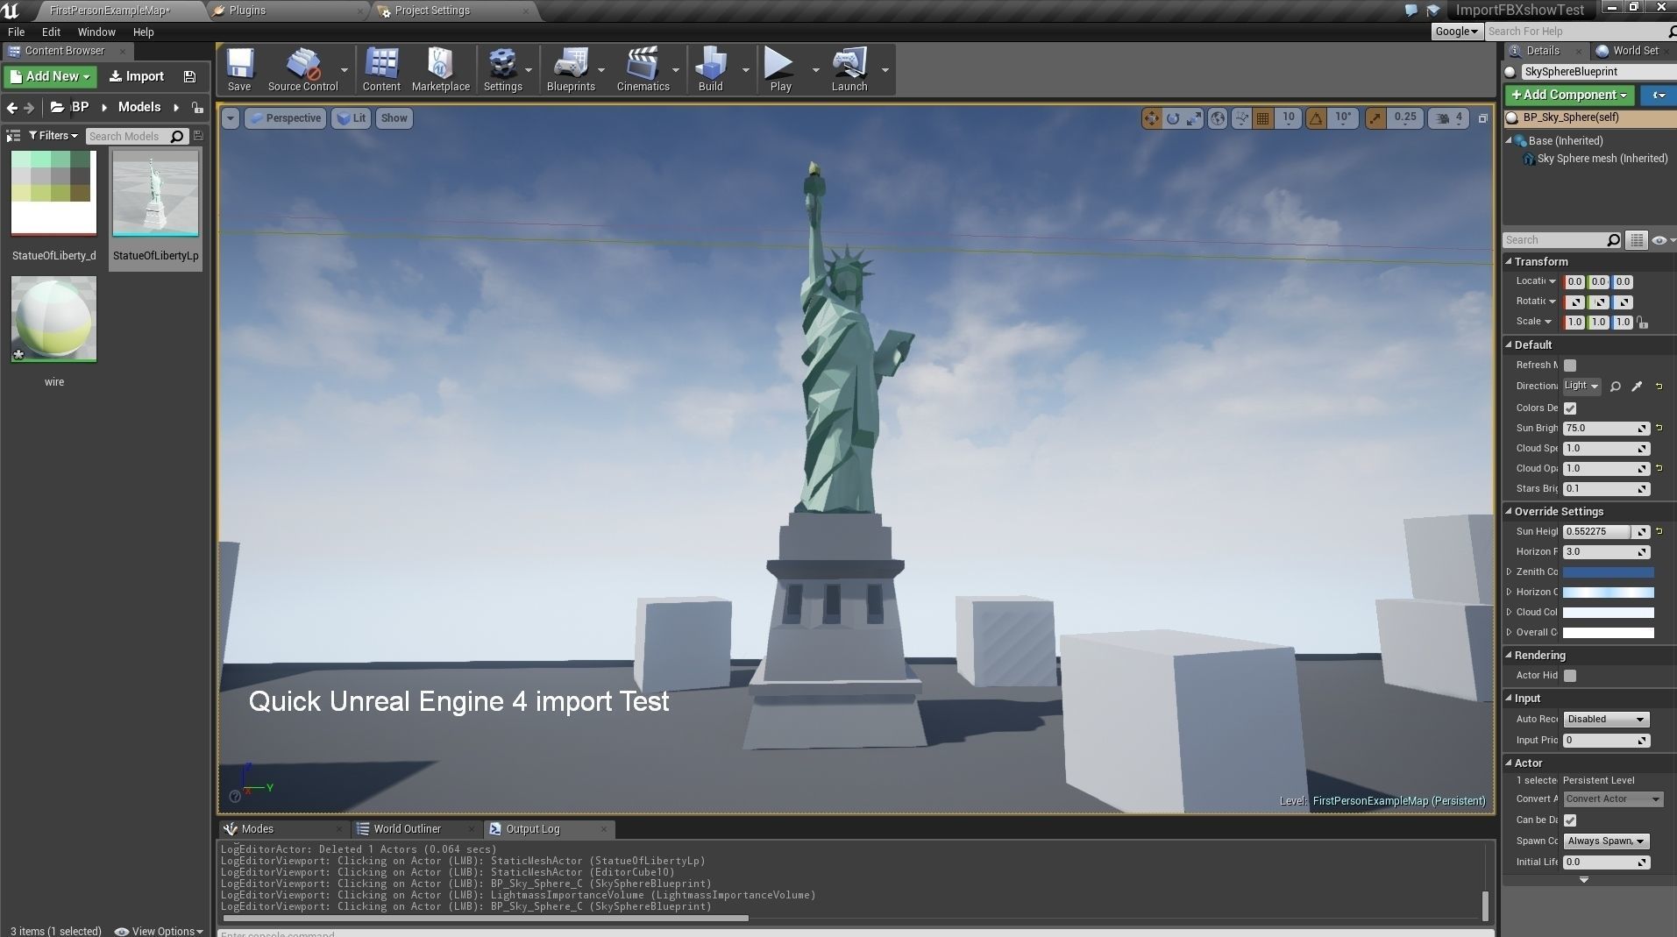Open the Blueprints toolbar icon
The image size is (1677, 937).
click(x=571, y=69)
